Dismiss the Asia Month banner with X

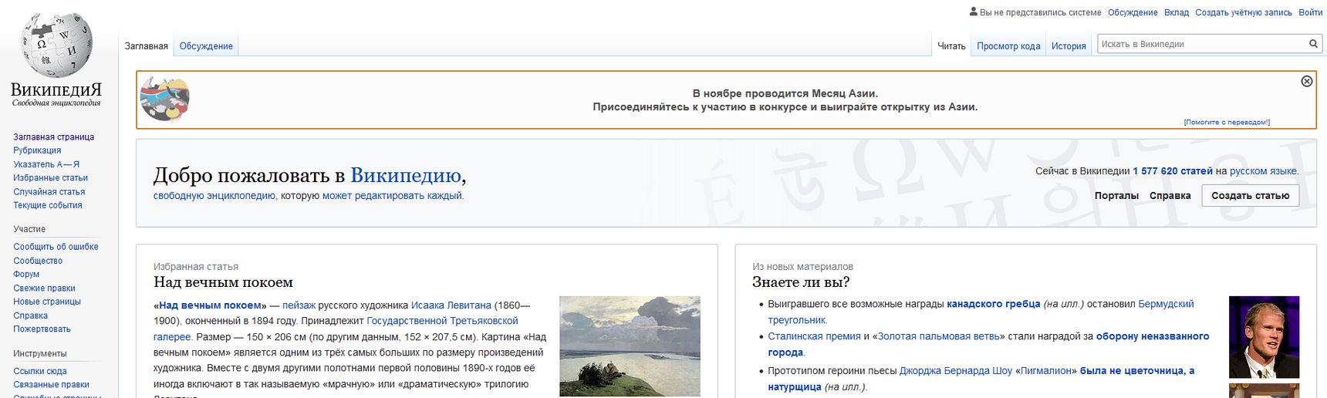[x=1307, y=81]
